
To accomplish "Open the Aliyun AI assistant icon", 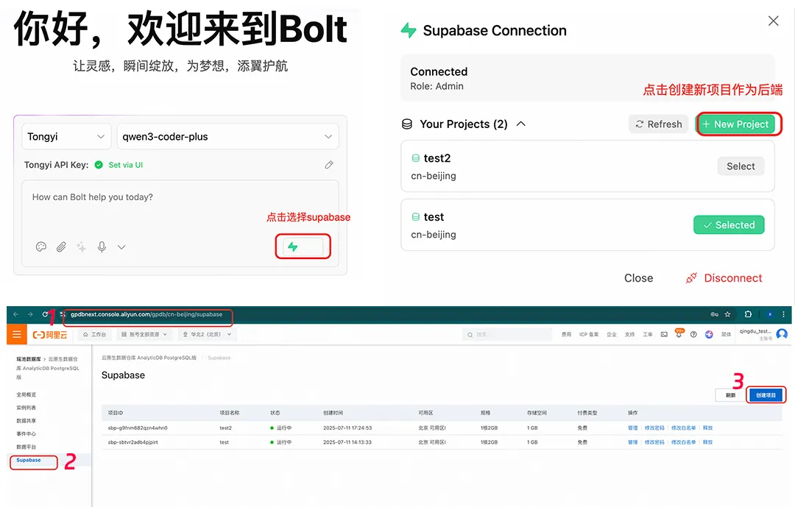I will [709, 335].
